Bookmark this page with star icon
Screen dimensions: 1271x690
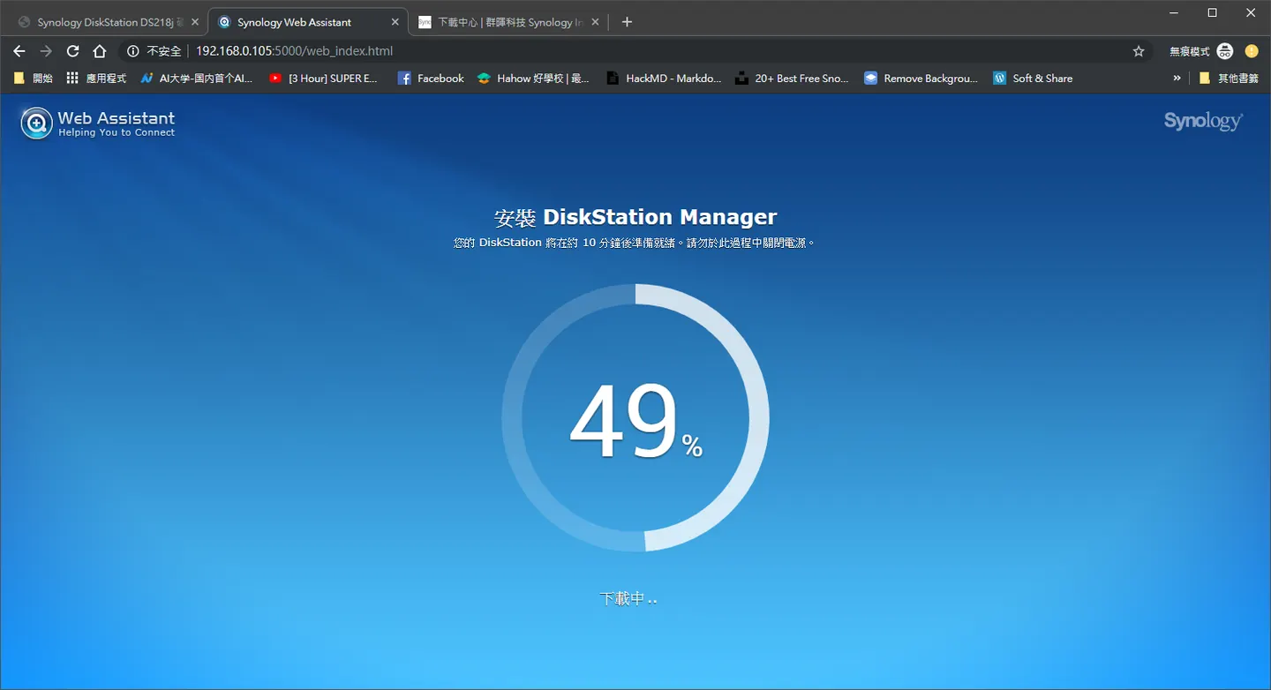pyautogui.click(x=1139, y=51)
